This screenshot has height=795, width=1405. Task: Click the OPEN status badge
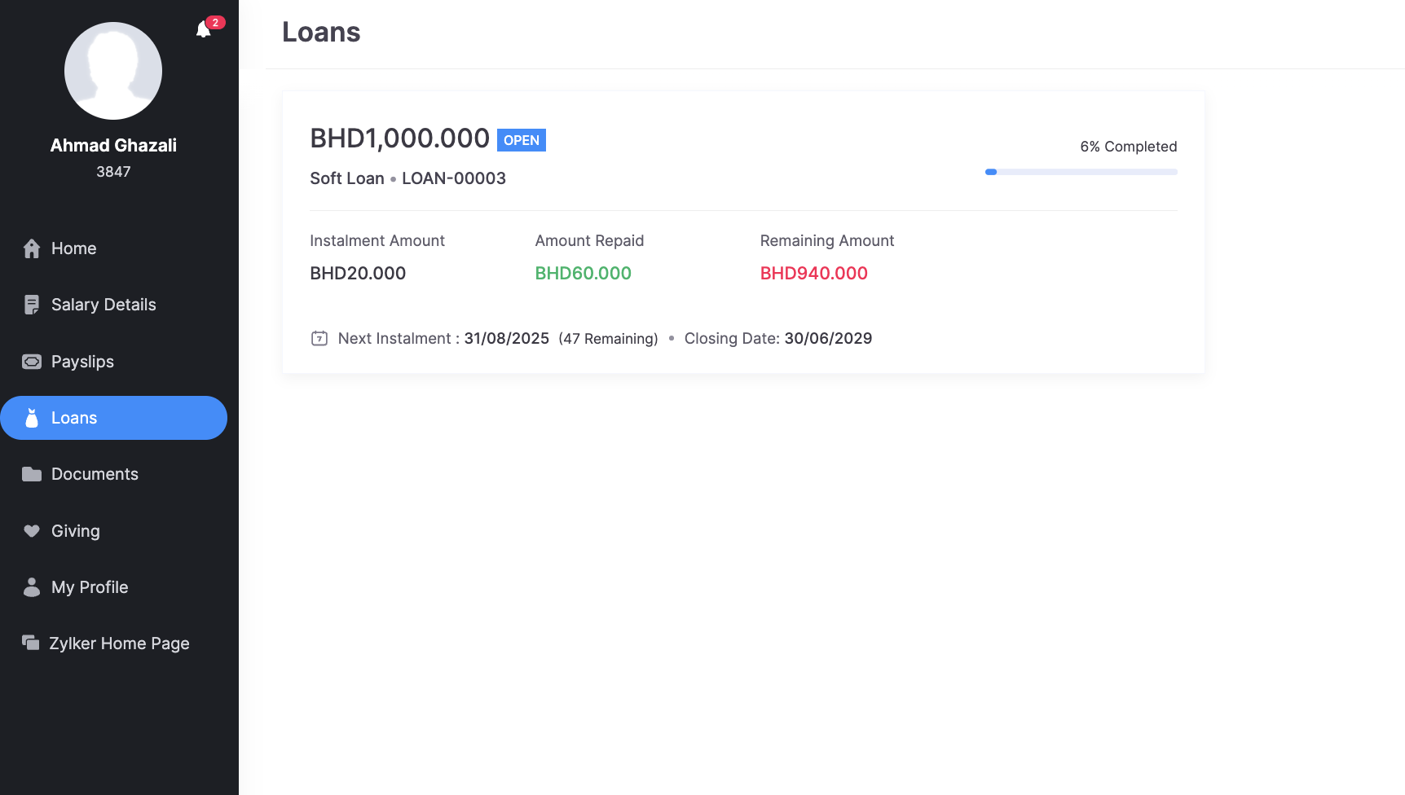pos(522,140)
